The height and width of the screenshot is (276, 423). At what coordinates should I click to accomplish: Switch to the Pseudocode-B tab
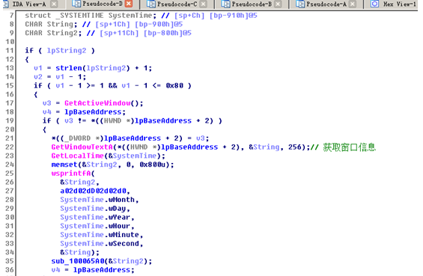click(252, 4)
